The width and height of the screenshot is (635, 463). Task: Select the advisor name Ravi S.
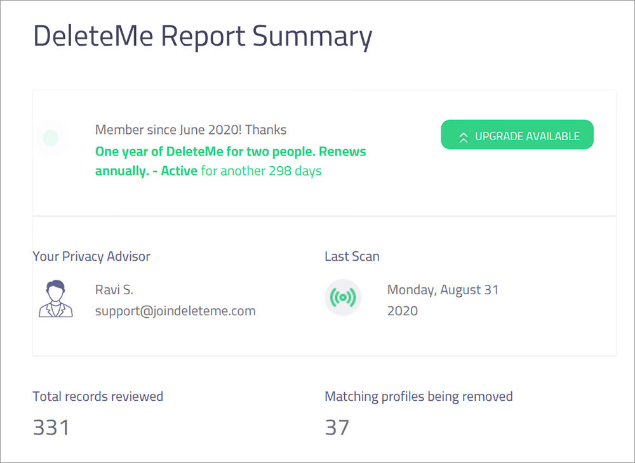114,289
